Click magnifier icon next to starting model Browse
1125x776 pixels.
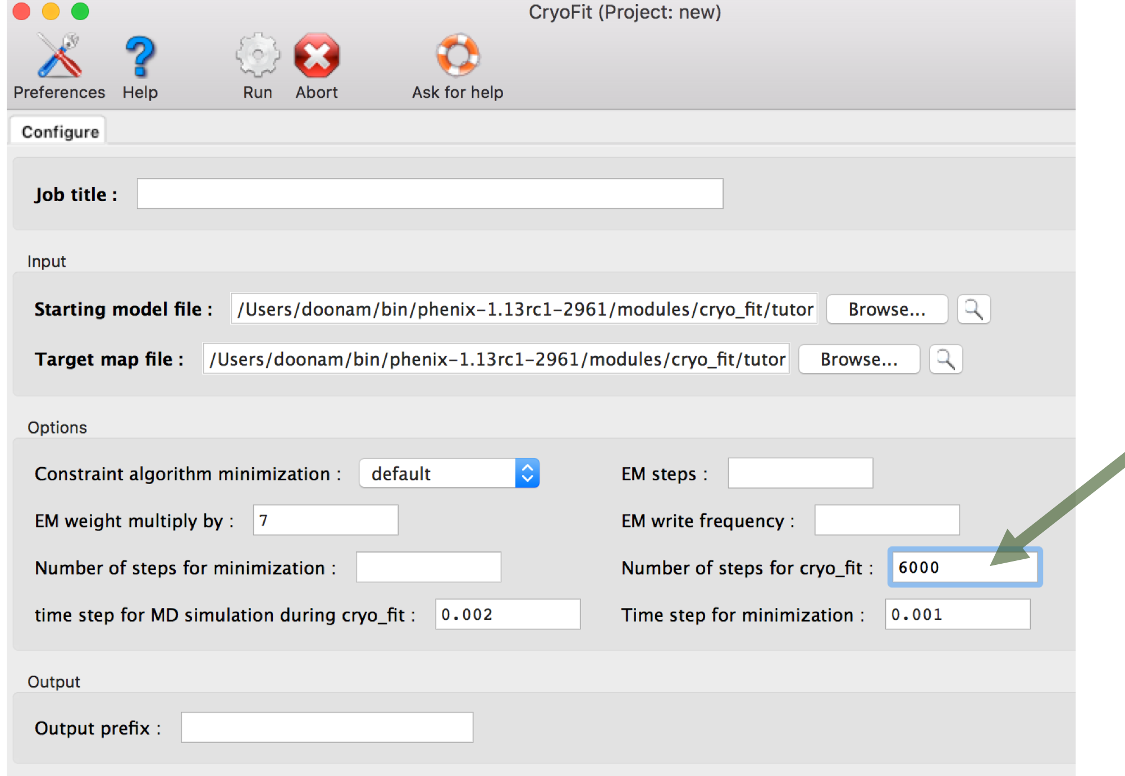pyautogui.click(x=973, y=309)
